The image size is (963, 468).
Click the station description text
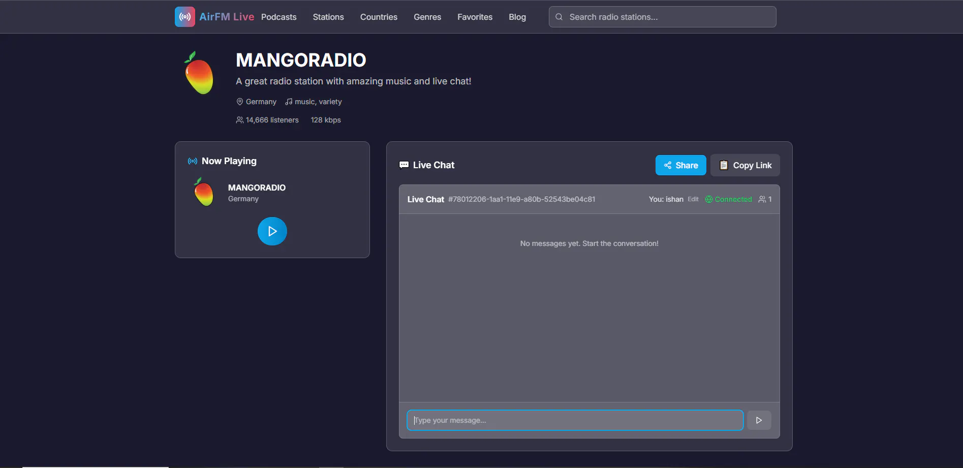coord(353,81)
